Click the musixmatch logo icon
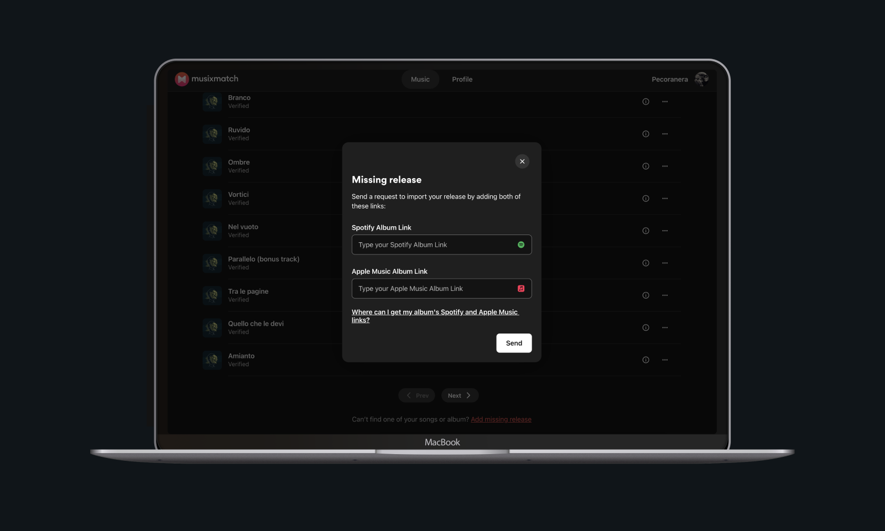 tap(182, 79)
